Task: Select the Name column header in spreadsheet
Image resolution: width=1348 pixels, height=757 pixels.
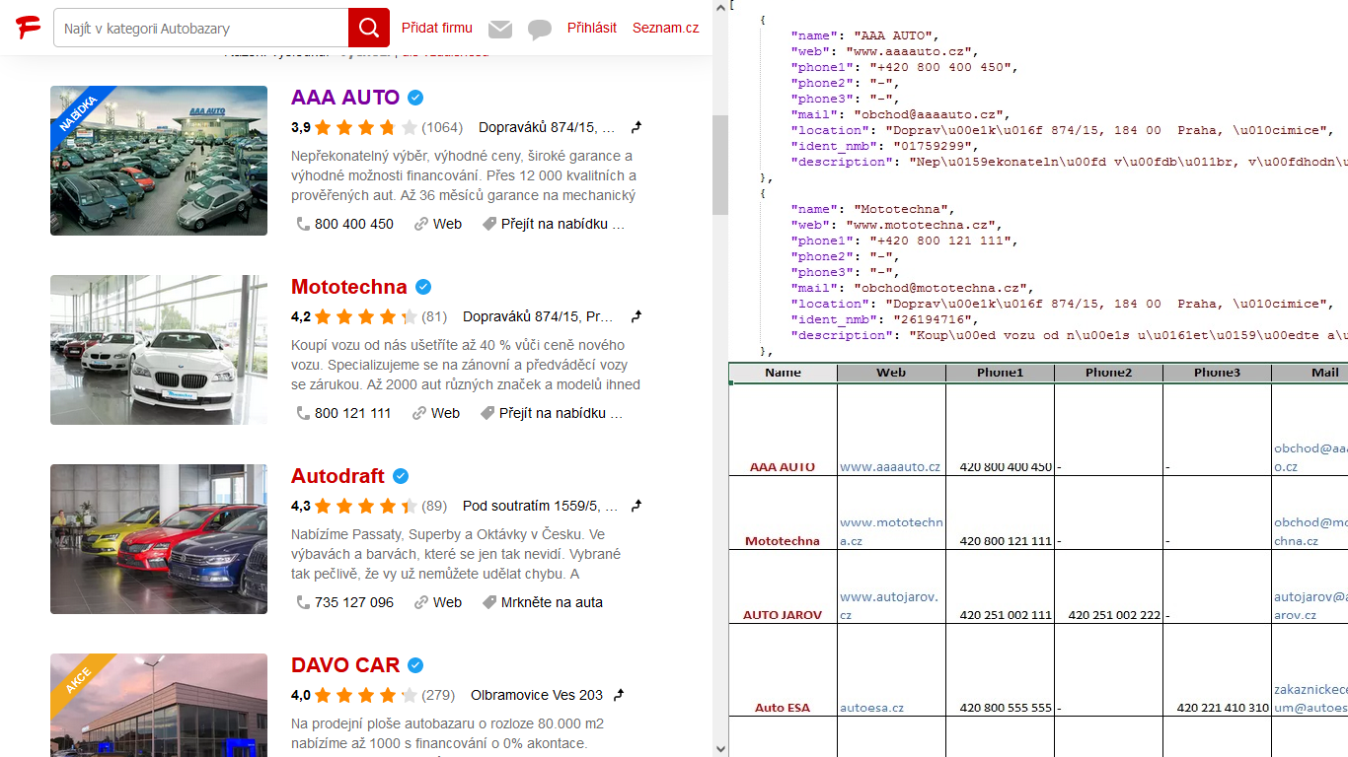Action: tap(783, 373)
